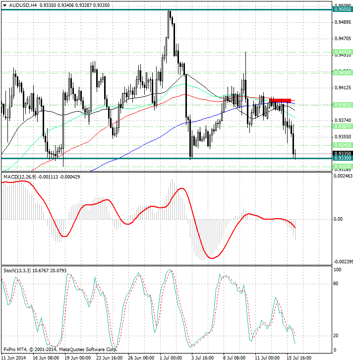Select the Stochastic scale value 80
This screenshot has height=362, width=353.
tap(336, 284)
